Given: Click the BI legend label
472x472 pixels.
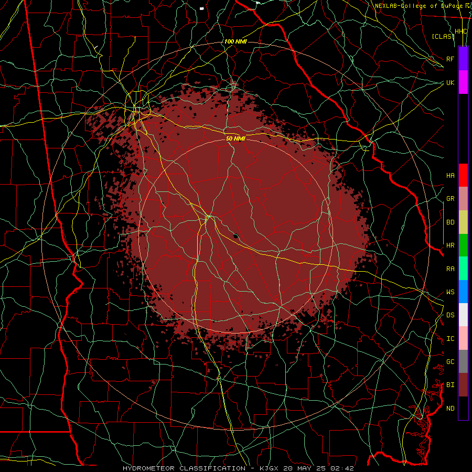Looking at the screenshot, I should coord(450,385).
